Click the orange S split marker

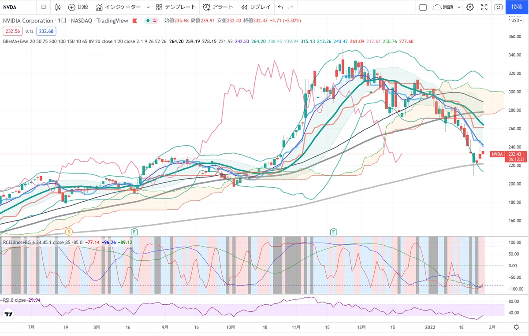pyautogui.click(x=68, y=231)
